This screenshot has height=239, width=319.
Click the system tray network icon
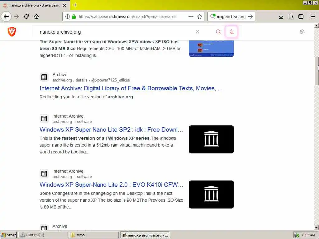[297, 235]
